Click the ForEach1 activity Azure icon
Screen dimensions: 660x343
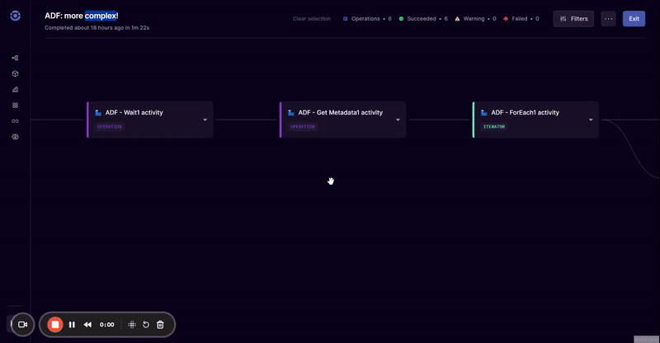pyautogui.click(x=483, y=113)
